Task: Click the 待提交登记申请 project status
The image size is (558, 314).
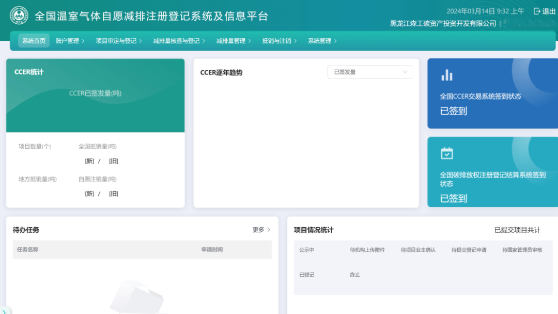Action: click(x=469, y=250)
